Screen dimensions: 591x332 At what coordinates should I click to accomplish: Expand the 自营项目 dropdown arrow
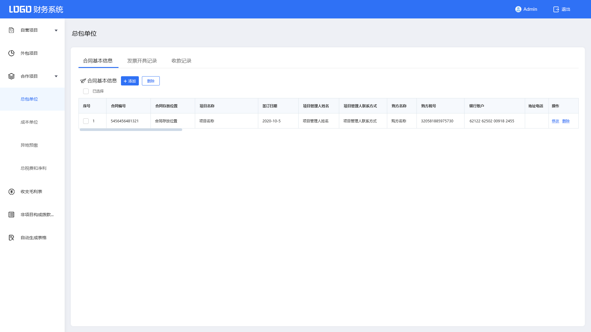56,30
